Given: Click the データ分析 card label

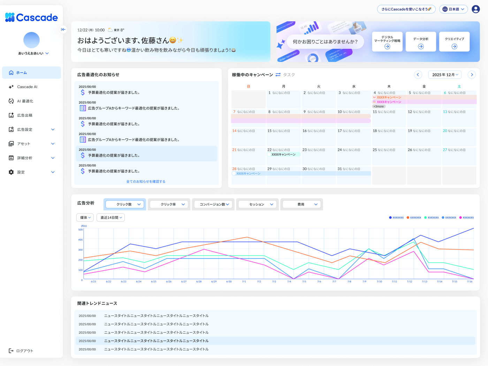Looking at the screenshot, I should pos(421,39).
